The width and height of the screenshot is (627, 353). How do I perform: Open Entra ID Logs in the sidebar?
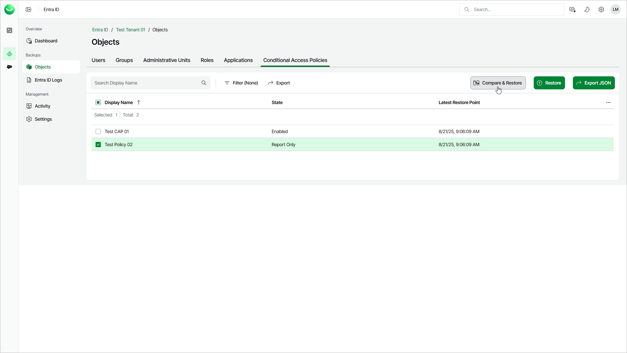(x=48, y=80)
